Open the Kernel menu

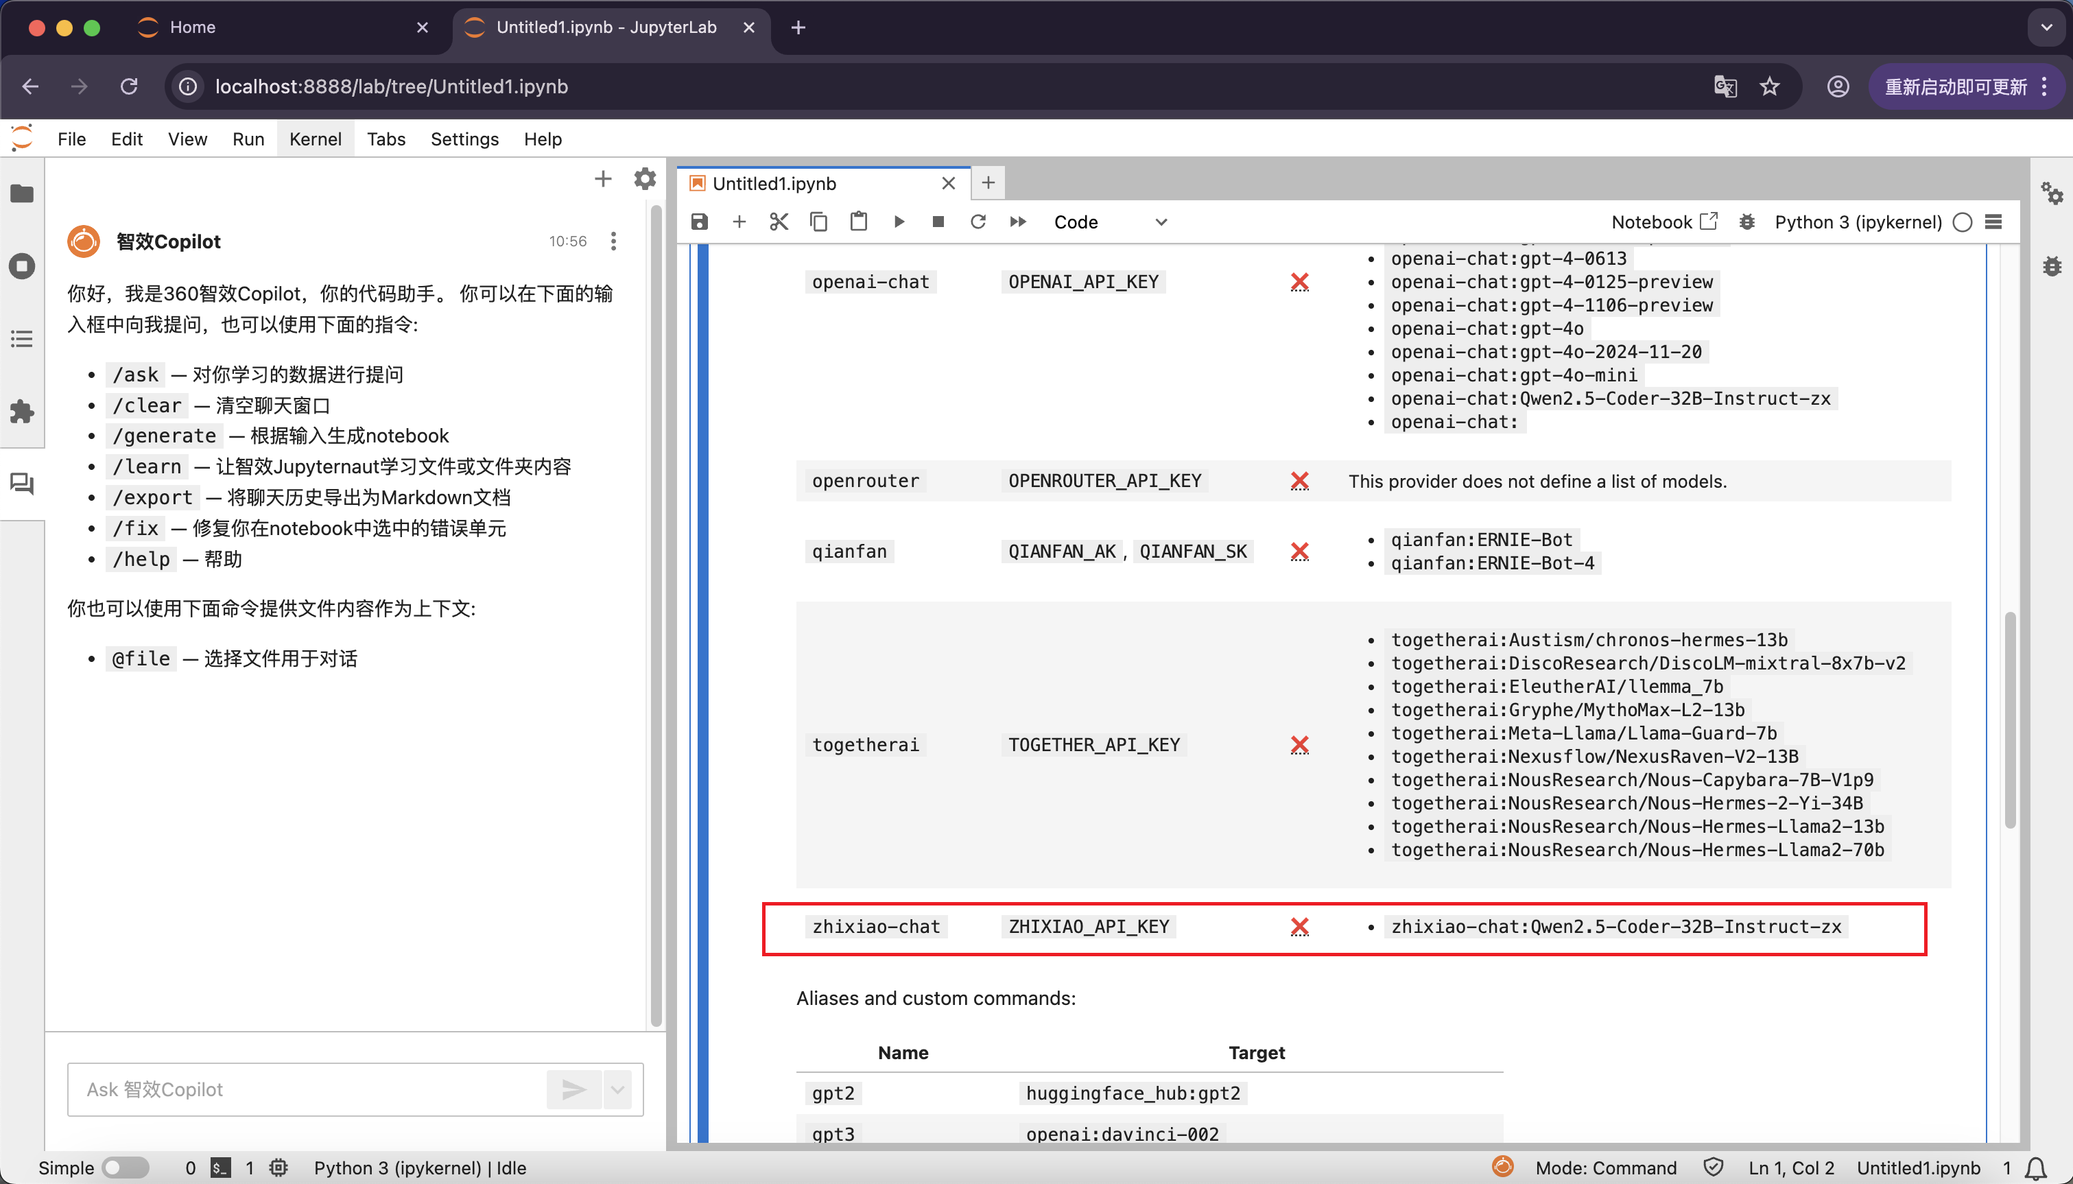tap(315, 139)
